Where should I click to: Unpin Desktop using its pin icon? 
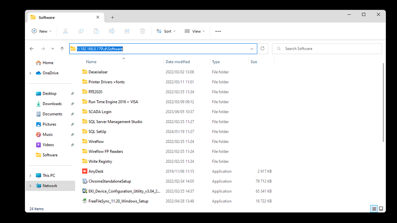click(x=72, y=93)
